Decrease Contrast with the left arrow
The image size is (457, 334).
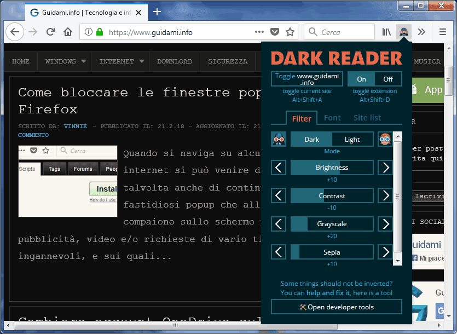tap(279, 195)
